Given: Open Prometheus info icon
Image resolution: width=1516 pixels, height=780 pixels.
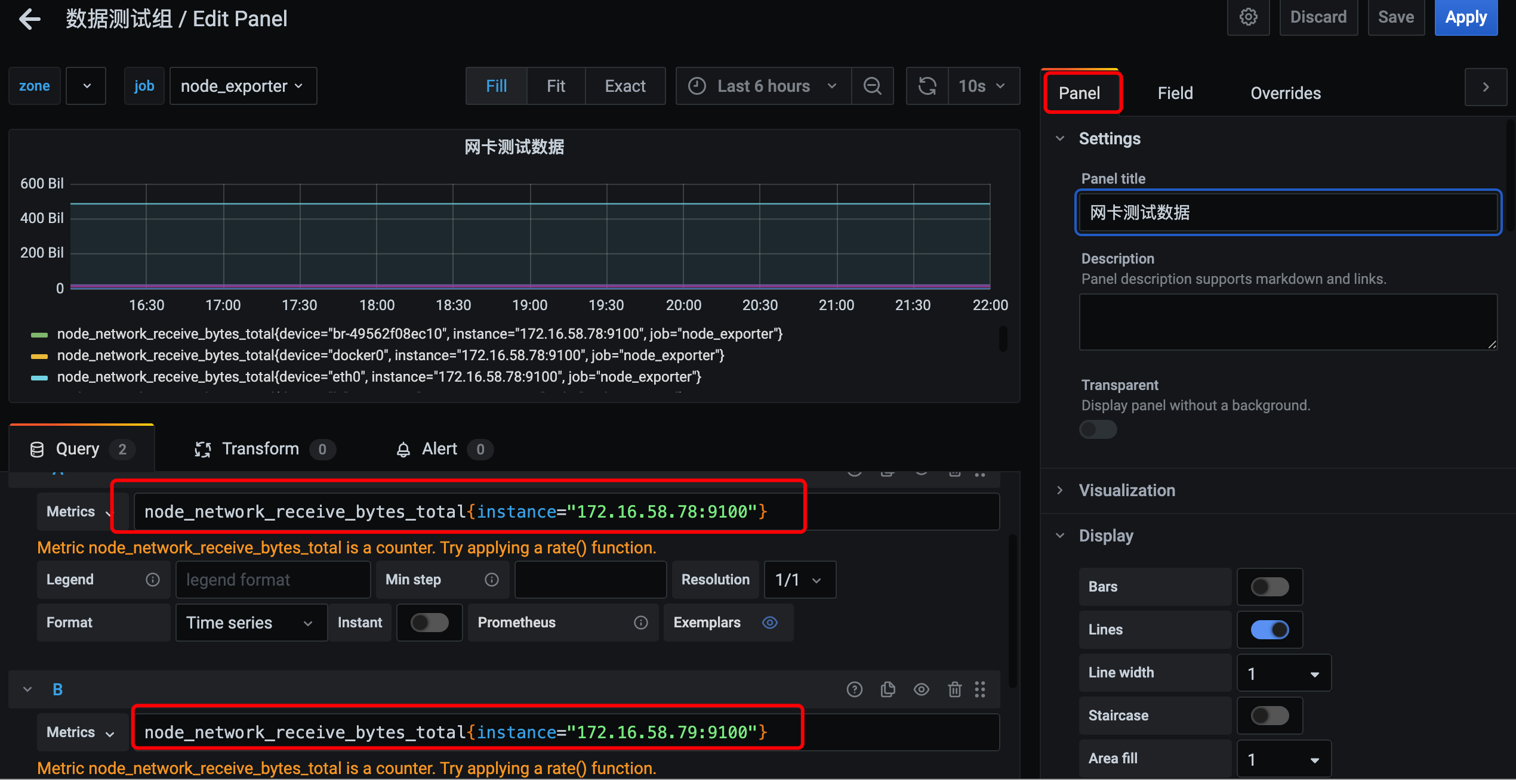Looking at the screenshot, I should pyautogui.click(x=641, y=623).
